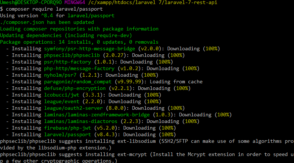The height and width of the screenshot is (163, 294).
Task: Click league/oauth2-server package name
Action: pyautogui.click(x=73, y=108)
